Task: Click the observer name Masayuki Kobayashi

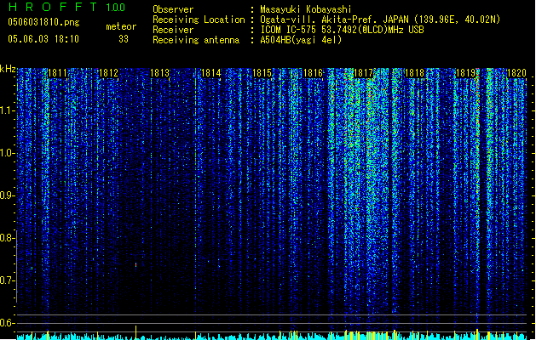Action: (306, 9)
